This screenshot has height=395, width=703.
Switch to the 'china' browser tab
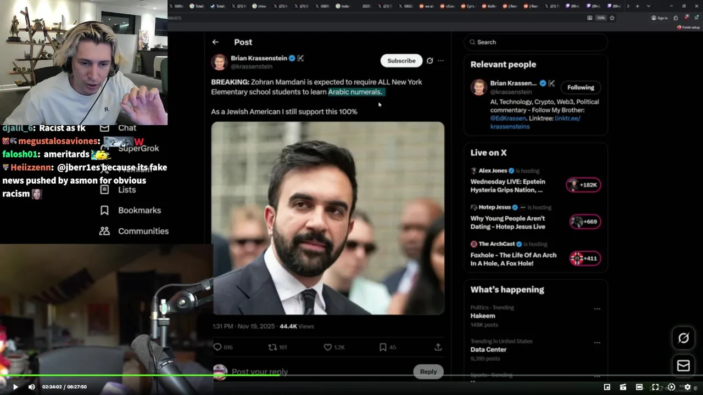coord(258,6)
